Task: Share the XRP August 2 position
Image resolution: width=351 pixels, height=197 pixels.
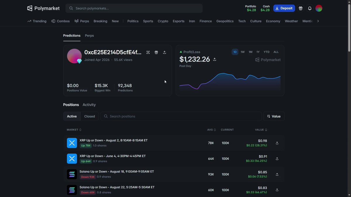Action: tap(277, 143)
